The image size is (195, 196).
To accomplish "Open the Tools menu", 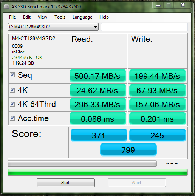I will pos(60,17).
